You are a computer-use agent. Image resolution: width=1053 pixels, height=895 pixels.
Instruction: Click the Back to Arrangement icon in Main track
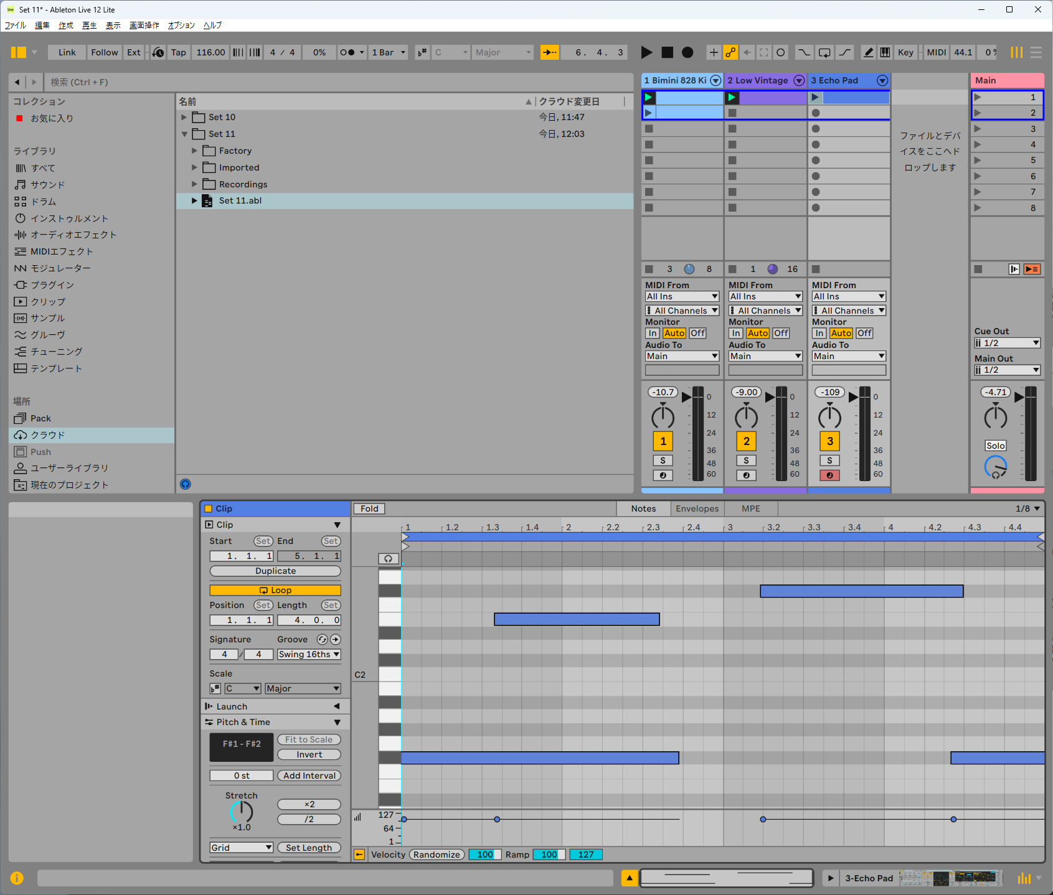(x=1032, y=269)
